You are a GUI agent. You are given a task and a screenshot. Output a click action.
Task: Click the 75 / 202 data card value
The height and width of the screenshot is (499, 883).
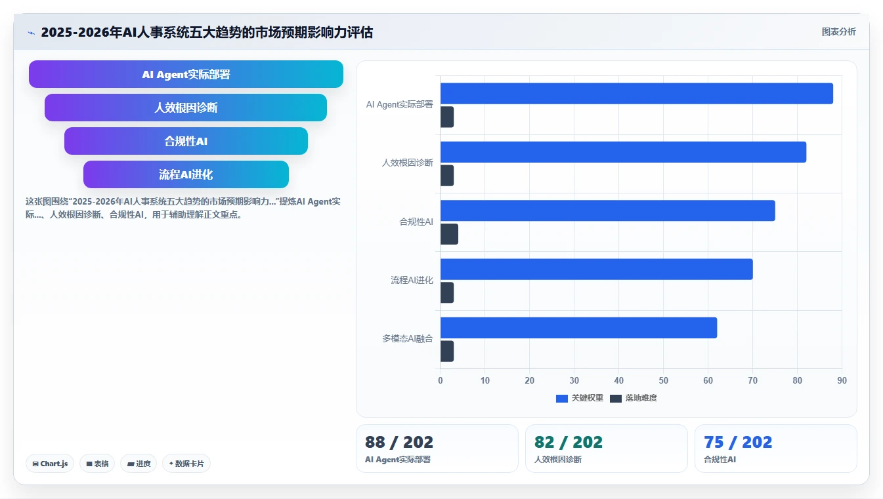738,442
